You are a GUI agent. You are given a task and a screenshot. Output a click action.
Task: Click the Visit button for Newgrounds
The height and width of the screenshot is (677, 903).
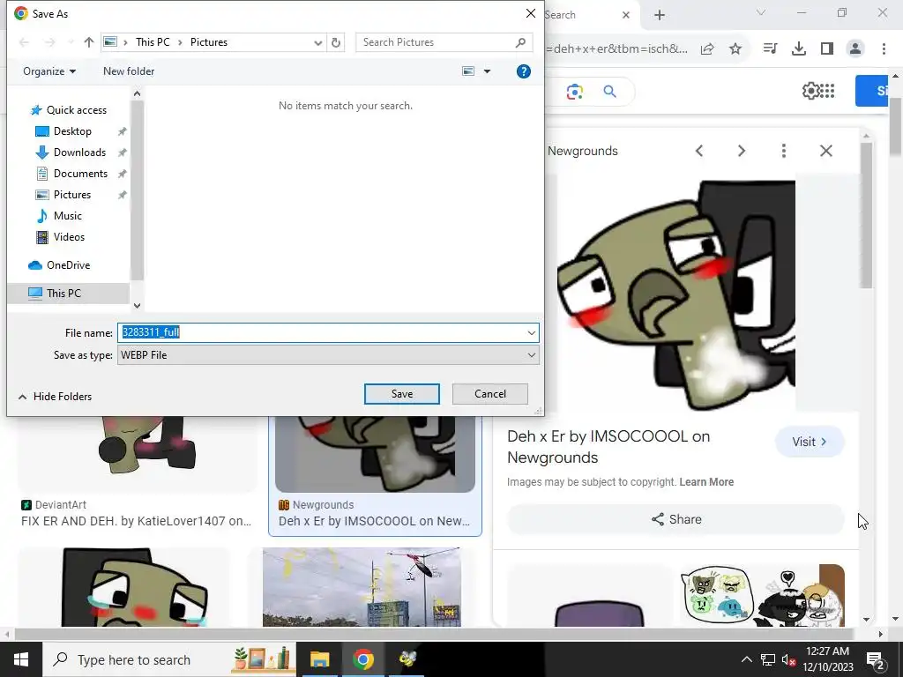point(810,442)
